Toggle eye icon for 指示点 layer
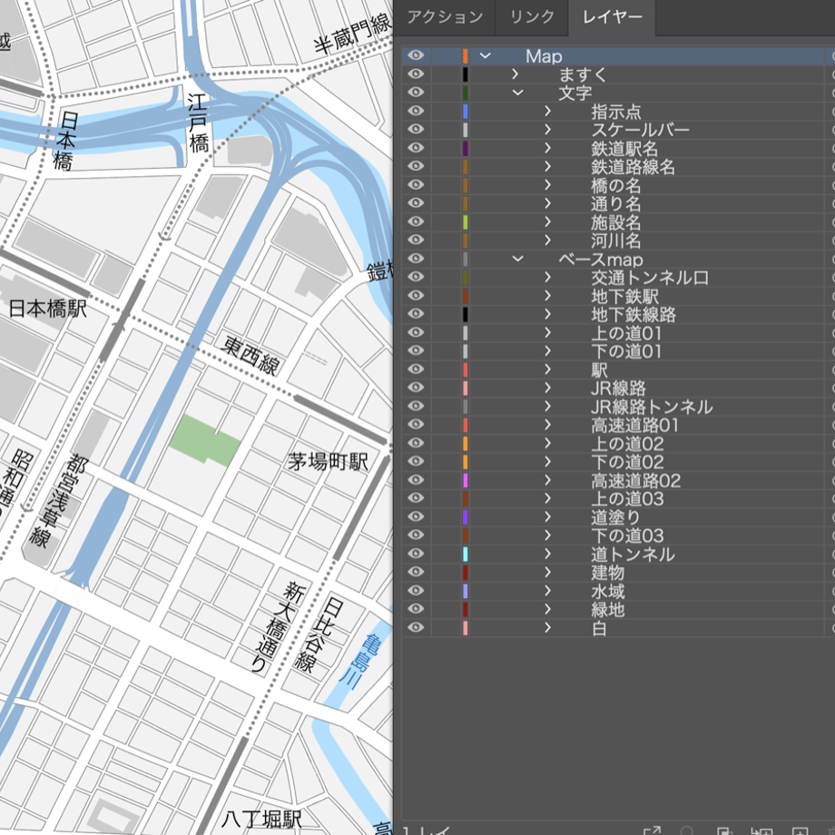This screenshot has width=835, height=835. pyautogui.click(x=416, y=111)
